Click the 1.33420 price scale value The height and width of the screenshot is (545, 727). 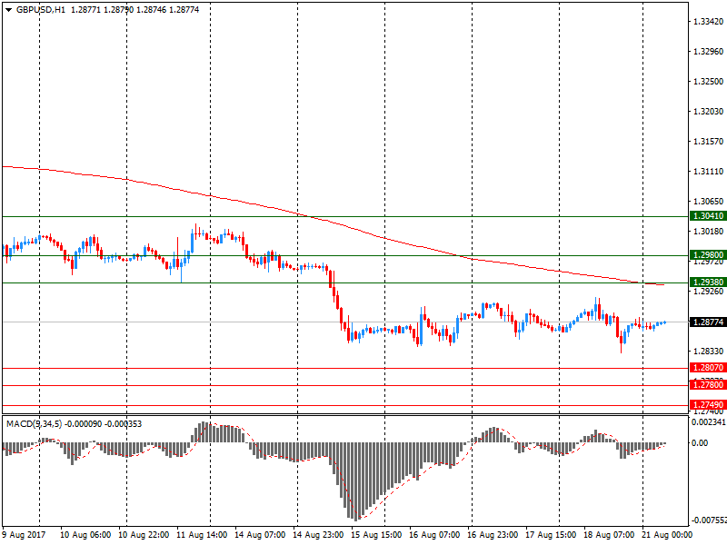(709, 21)
